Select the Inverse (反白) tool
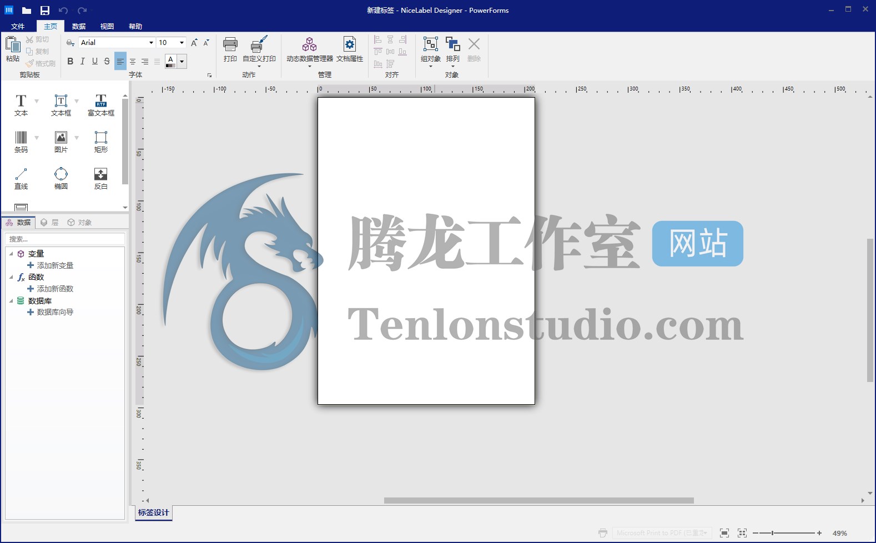The width and height of the screenshot is (876, 543). (x=101, y=178)
